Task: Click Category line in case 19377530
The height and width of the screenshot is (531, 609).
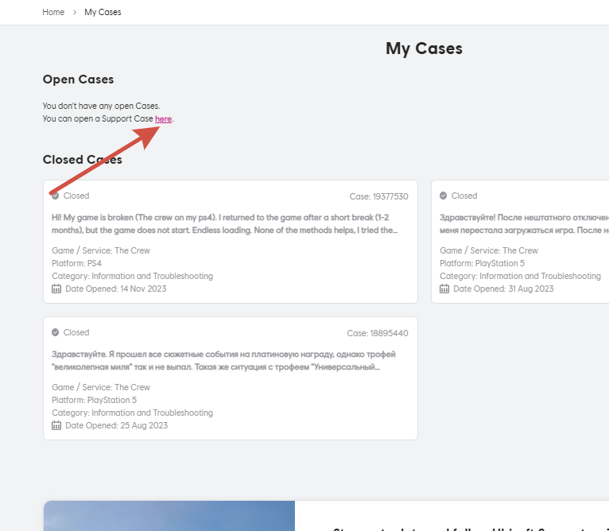Action: 133,276
